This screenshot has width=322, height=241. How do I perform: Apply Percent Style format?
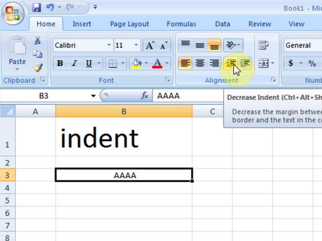(312, 63)
